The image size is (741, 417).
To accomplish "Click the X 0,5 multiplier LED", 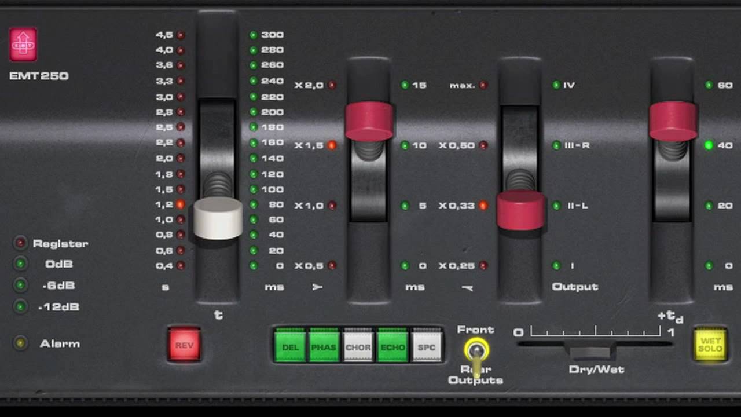I will click(x=332, y=265).
